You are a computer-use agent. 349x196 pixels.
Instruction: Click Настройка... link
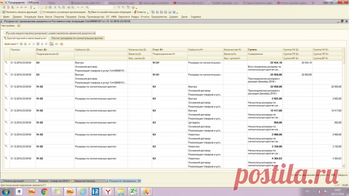click(8, 26)
